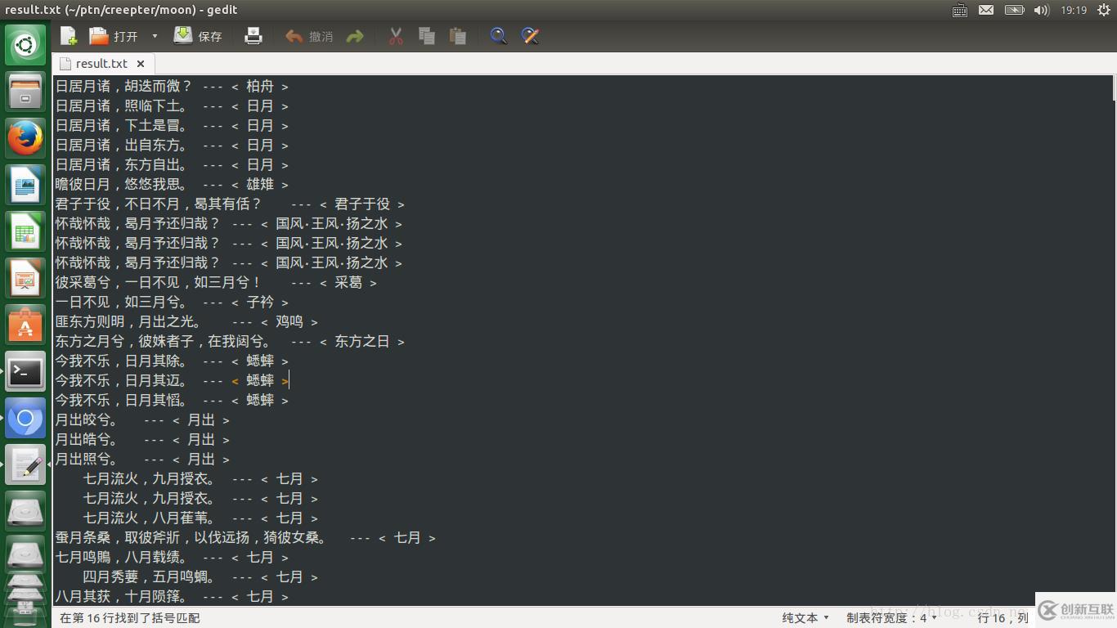Launch LibreOffice Calc from launcher
The width and height of the screenshot is (1117, 628).
coord(25,232)
